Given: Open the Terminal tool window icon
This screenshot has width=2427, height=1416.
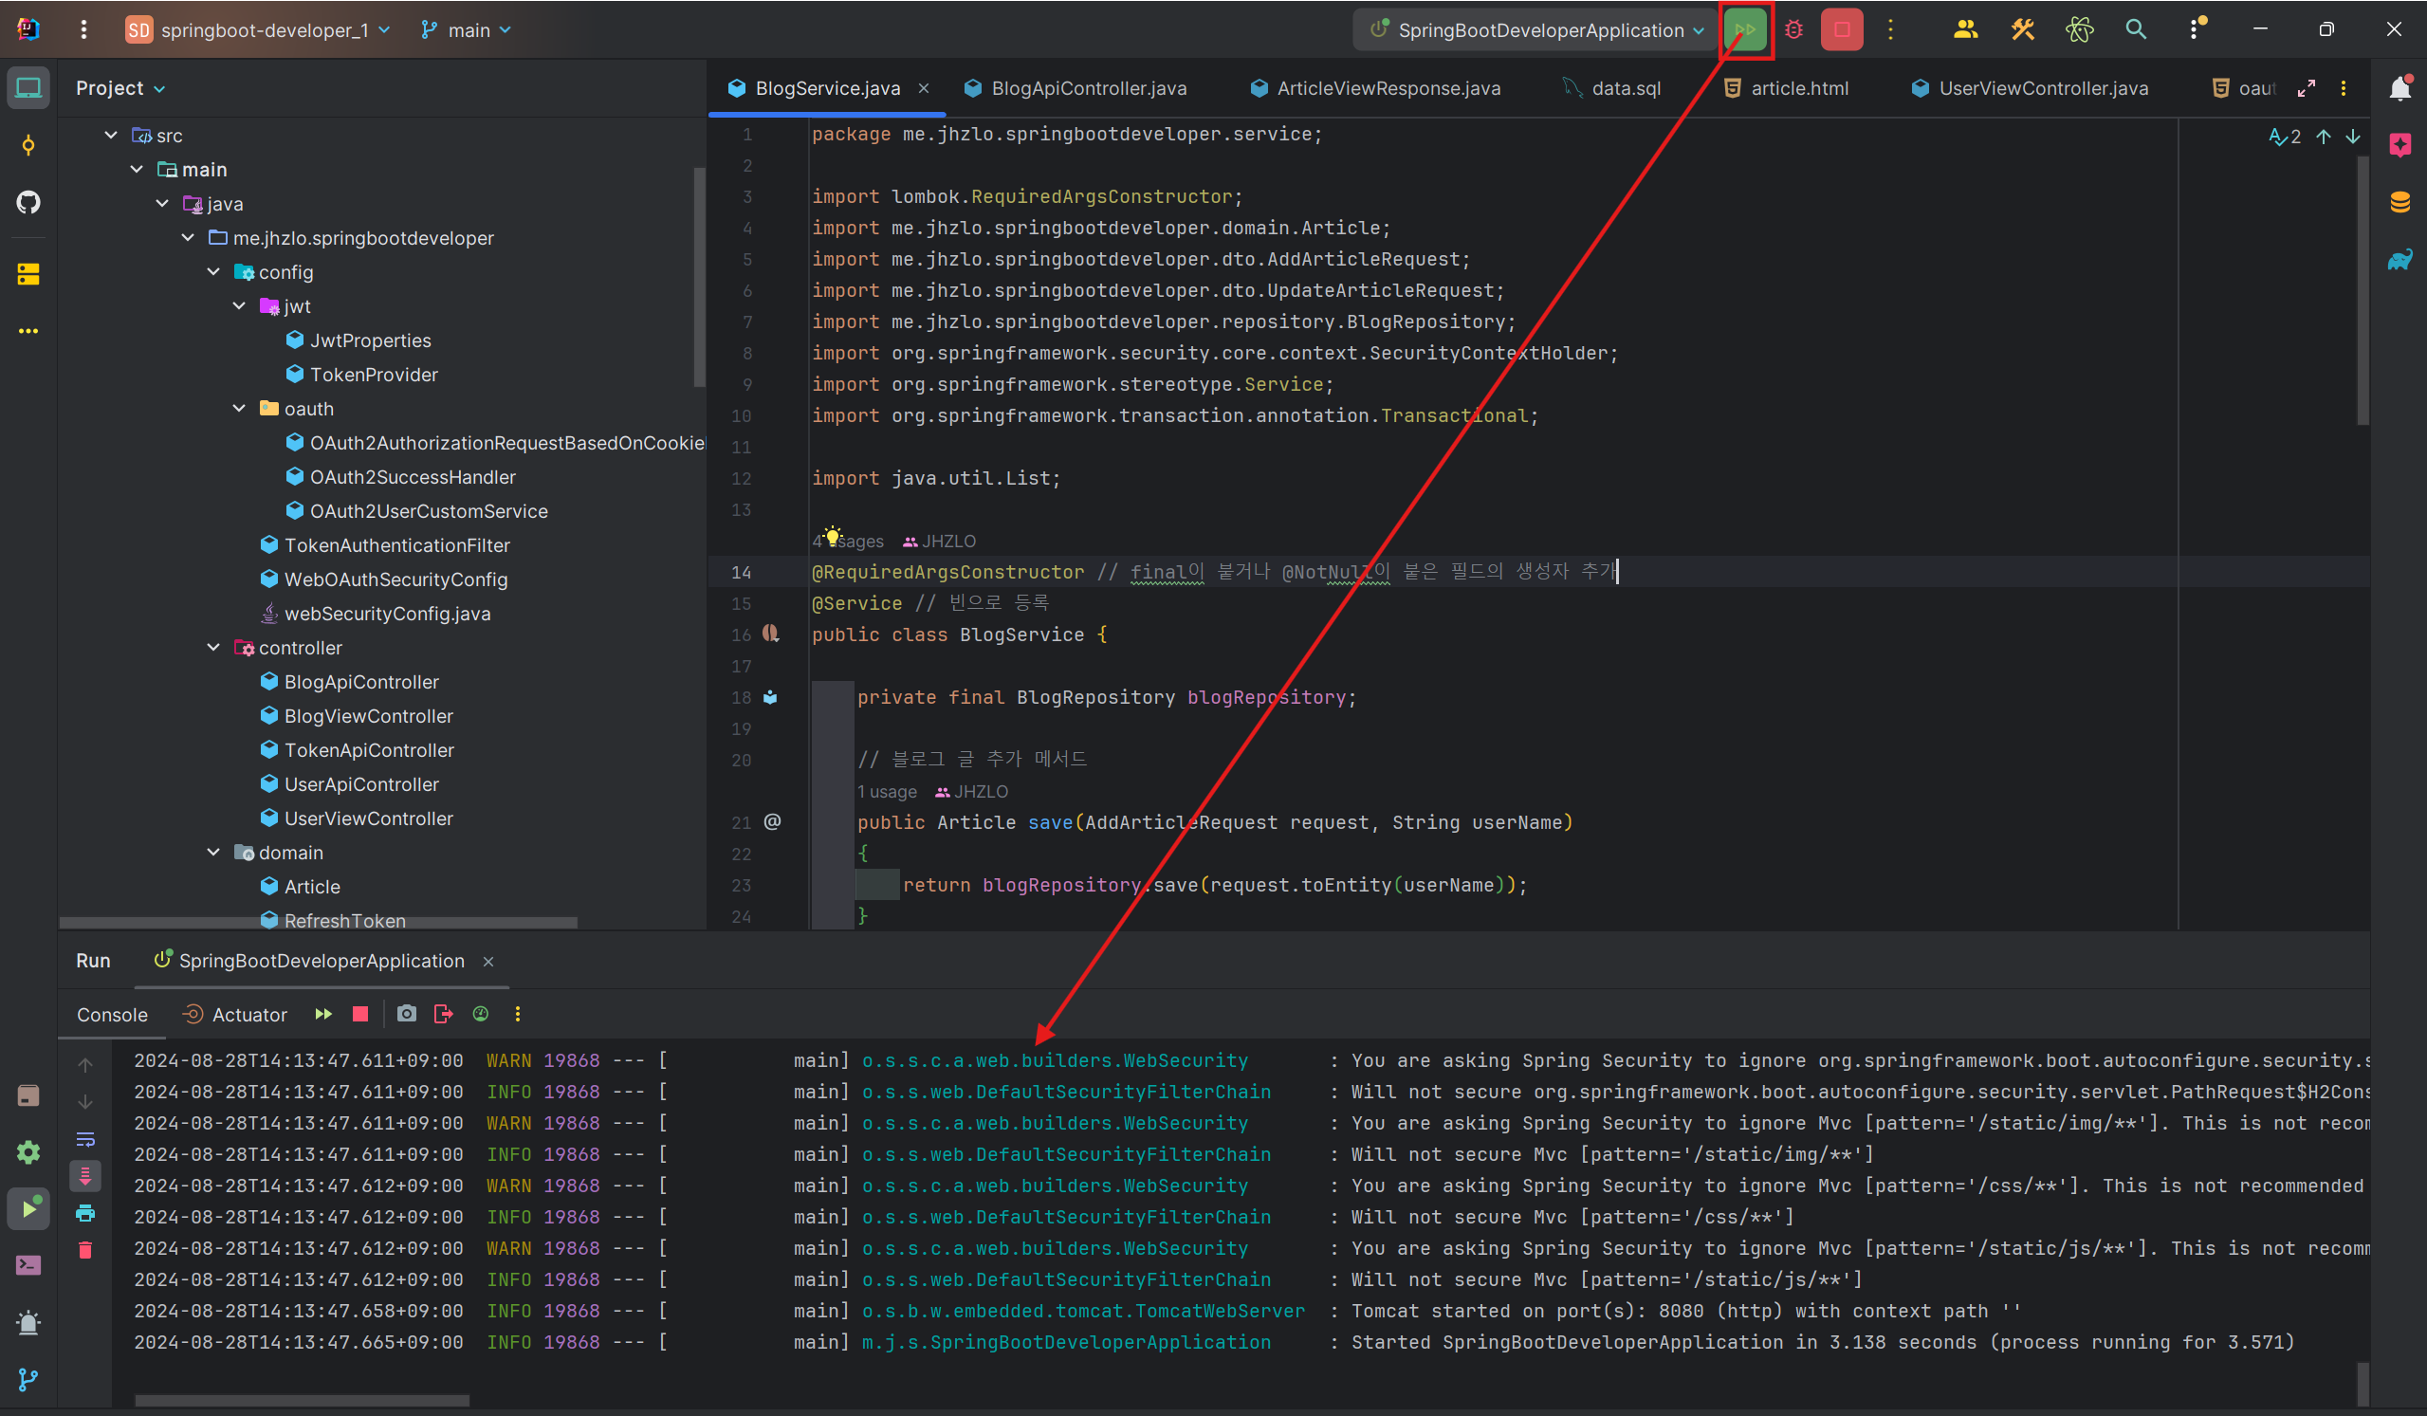Looking at the screenshot, I should 28,1265.
